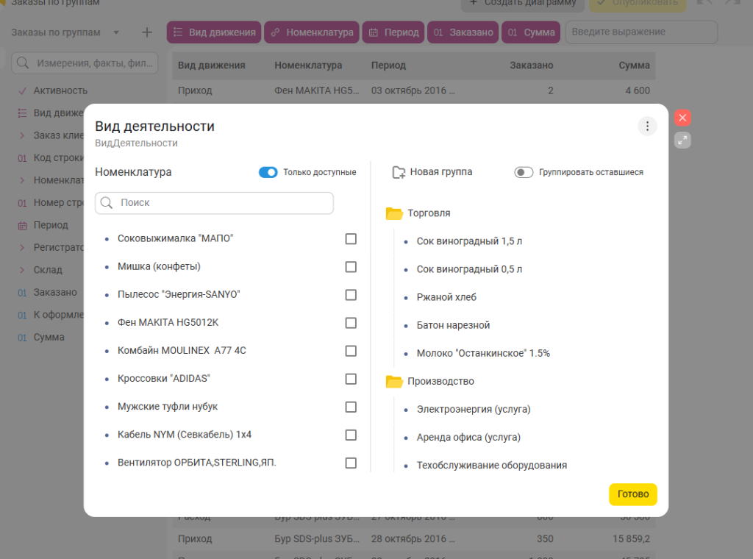This screenshot has height=559, width=753.
Task: Click the three-dot options menu in dialog
Action: click(x=647, y=127)
